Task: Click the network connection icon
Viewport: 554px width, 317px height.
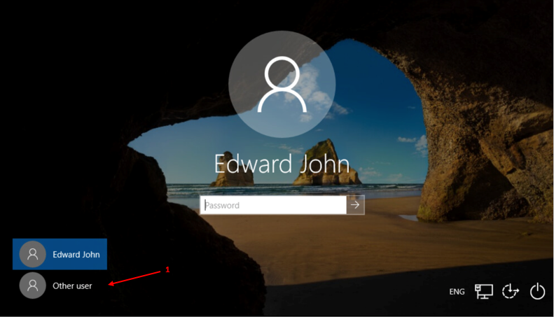Action: [x=484, y=292]
